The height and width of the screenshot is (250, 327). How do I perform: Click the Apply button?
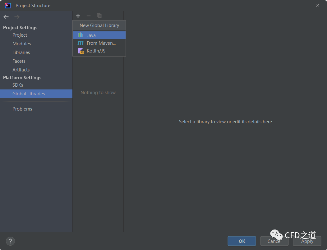click(x=307, y=241)
